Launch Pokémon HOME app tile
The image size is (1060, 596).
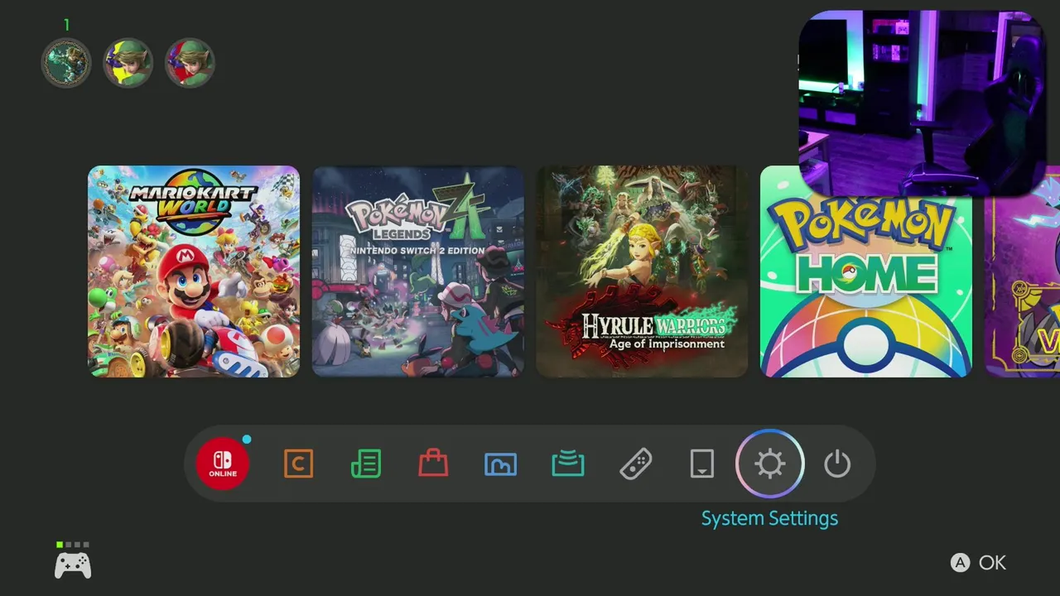(866, 272)
